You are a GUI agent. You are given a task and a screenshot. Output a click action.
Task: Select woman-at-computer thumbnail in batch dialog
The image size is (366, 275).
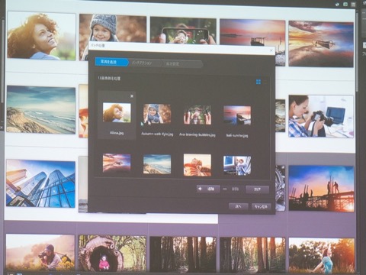point(237,166)
